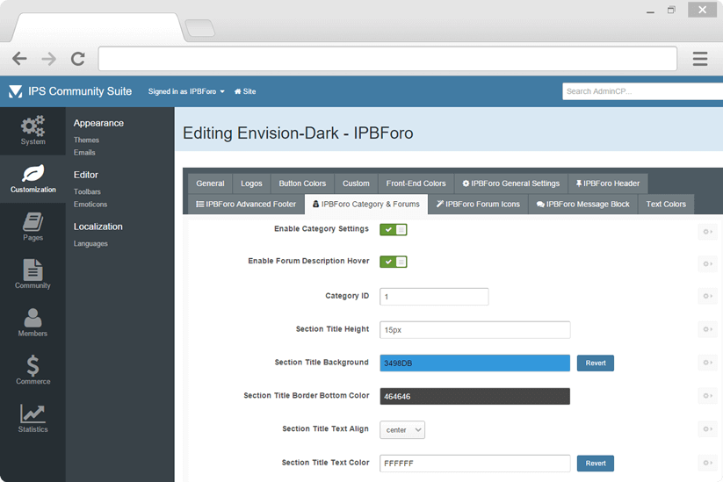The height and width of the screenshot is (482, 723).
Task: Open the System section in sidebar
Action: (33, 131)
